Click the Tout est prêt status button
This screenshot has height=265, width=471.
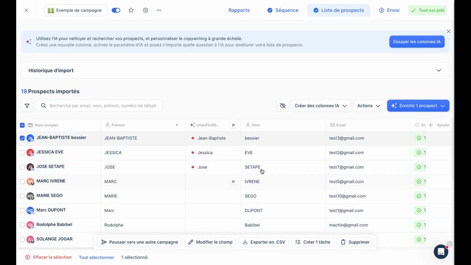pyautogui.click(x=428, y=10)
